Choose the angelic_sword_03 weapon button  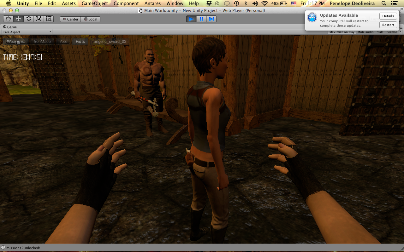point(110,42)
